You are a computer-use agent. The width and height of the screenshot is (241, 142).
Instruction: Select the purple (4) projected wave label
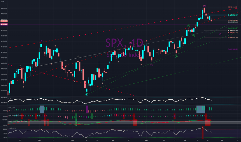tap(220, 34)
